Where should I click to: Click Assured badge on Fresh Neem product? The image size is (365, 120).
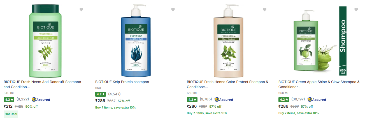(41, 99)
